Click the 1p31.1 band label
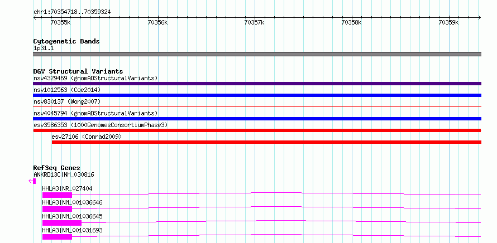 point(44,48)
